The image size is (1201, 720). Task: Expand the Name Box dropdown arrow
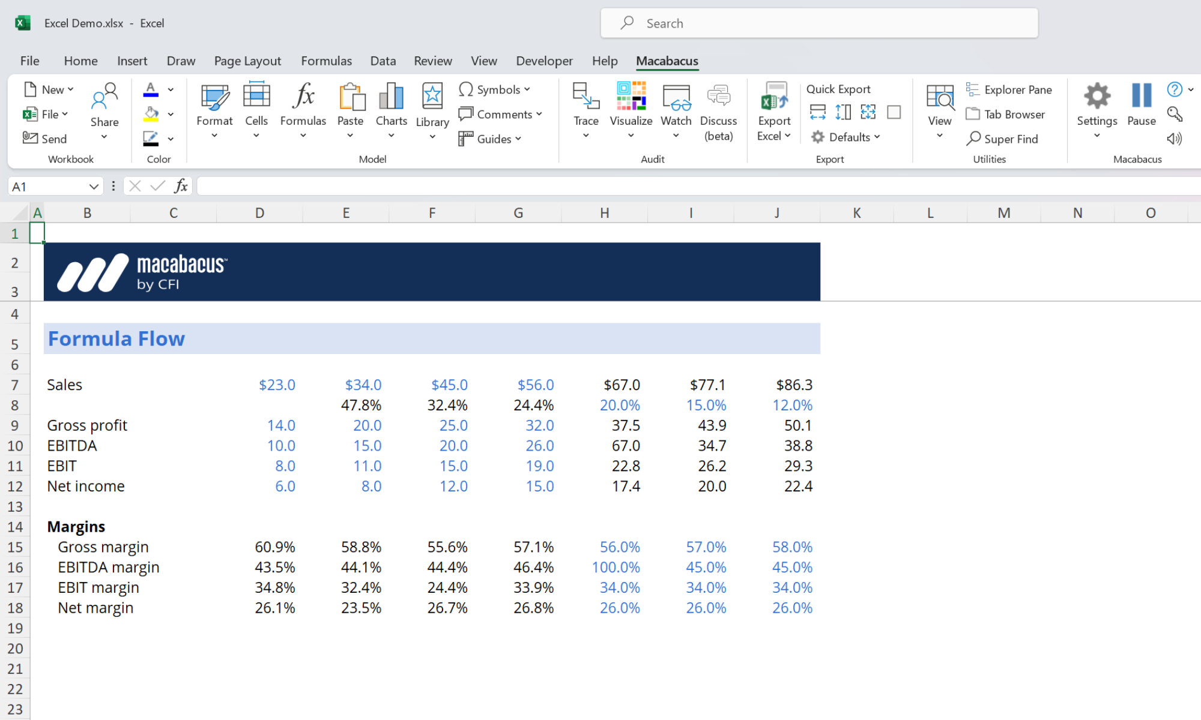click(x=93, y=187)
